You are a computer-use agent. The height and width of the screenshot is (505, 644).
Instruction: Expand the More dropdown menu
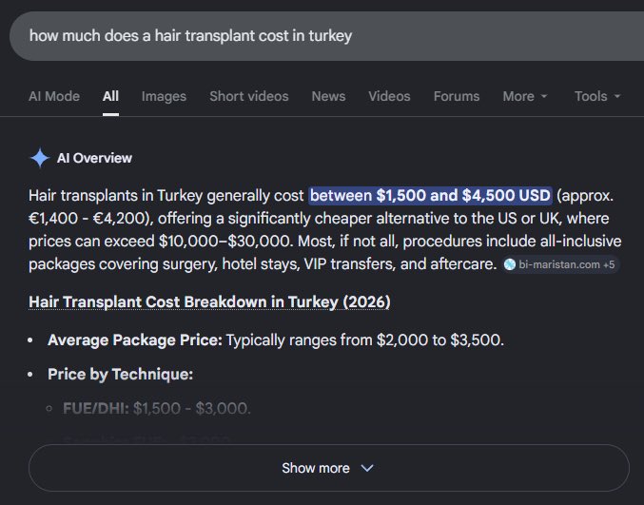[x=525, y=96]
